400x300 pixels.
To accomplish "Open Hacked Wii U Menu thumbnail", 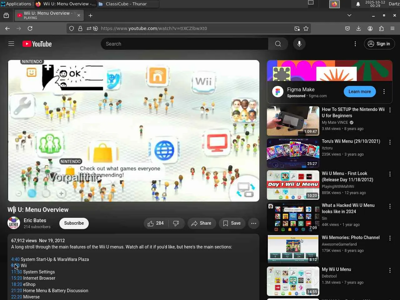I will point(293,217).
